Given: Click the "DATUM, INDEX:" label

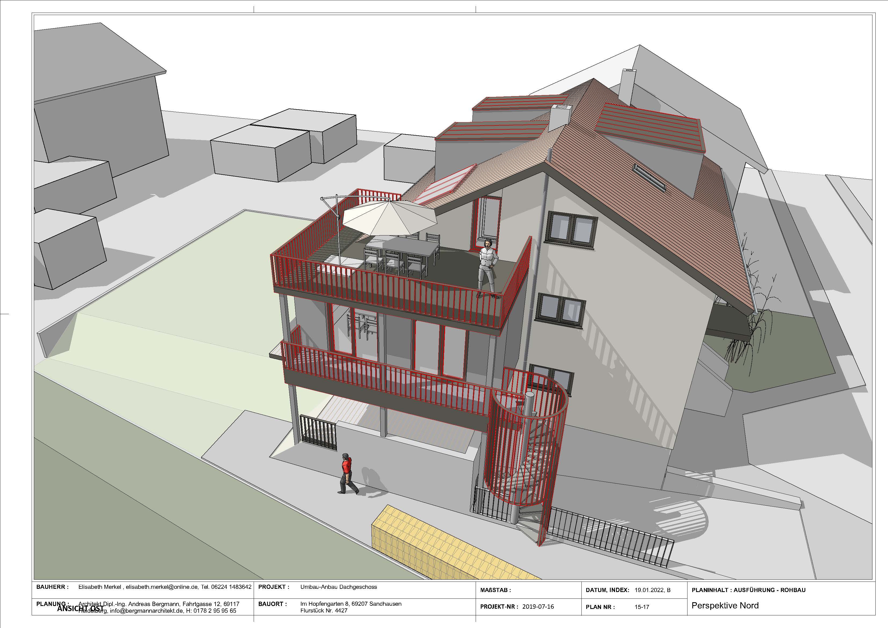Looking at the screenshot, I should tap(607, 590).
